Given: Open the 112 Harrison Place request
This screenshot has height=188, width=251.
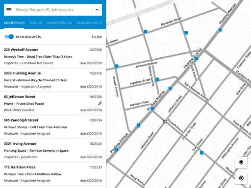Looking at the screenshot, I should tap(53, 174).
